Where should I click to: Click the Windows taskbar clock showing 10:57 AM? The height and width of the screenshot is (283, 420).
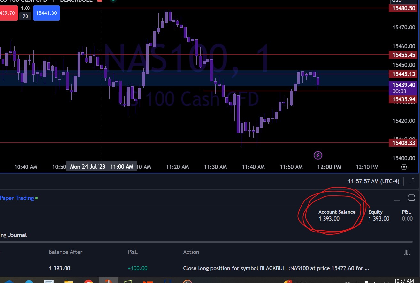click(404, 281)
